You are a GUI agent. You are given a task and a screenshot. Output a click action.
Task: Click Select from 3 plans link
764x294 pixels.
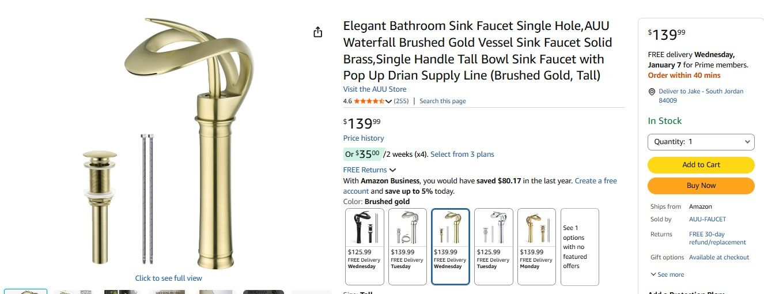click(462, 154)
